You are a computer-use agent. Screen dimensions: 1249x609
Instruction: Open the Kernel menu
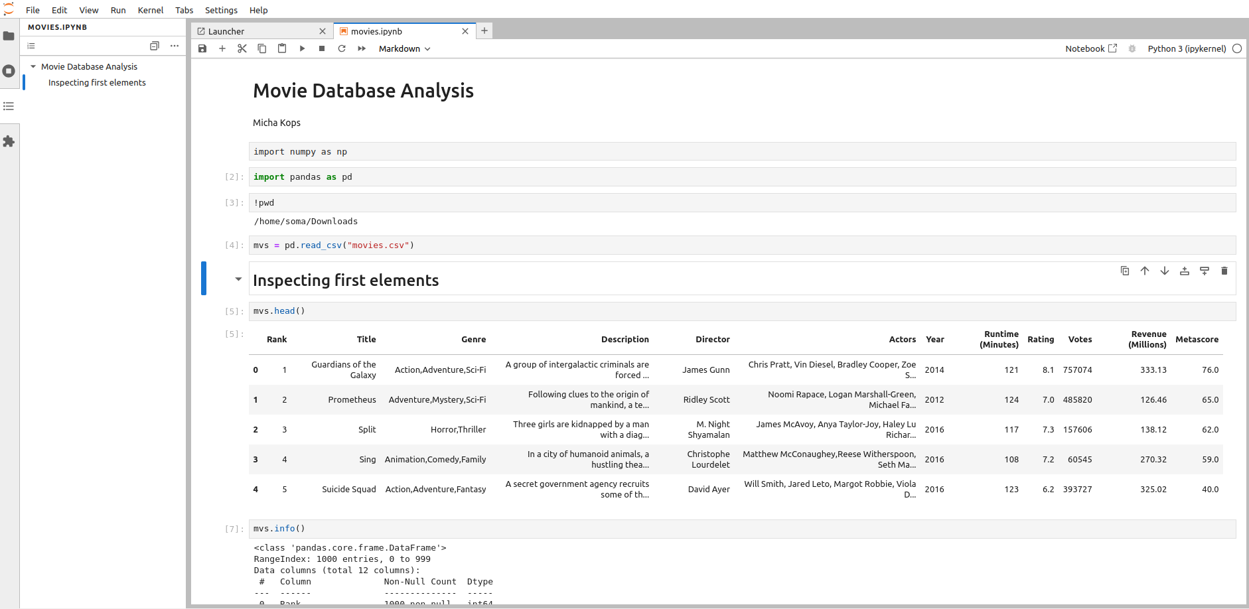point(151,10)
